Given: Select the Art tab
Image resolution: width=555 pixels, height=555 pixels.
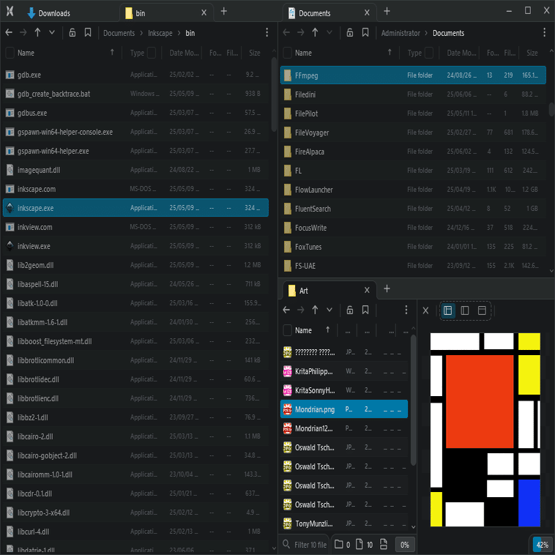Looking at the screenshot, I should [329, 291].
